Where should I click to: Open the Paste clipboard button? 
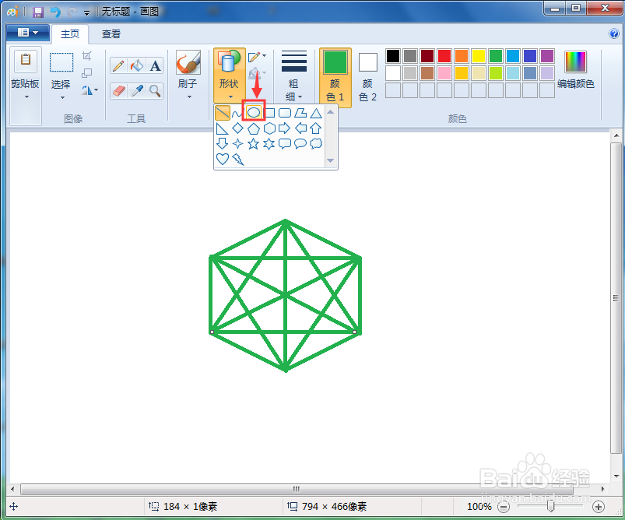coord(26,62)
